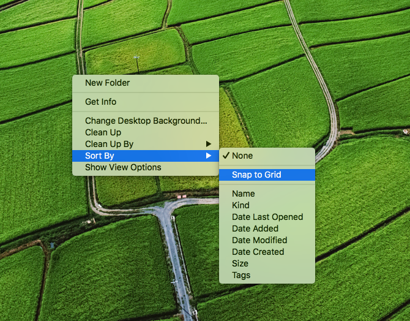Open the Clean Up By submenu
410x321 pixels.
(x=146, y=144)
